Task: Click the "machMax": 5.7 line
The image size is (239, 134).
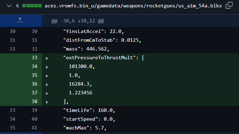Action: (85, 128)
